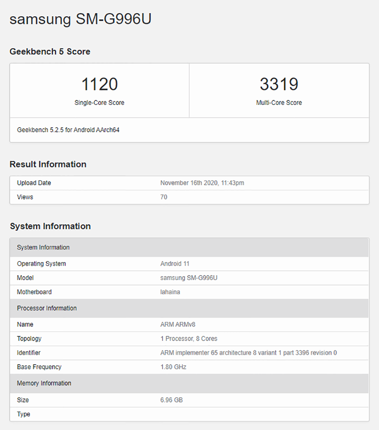Image resolution: width=379 pixels, height=430 pixels.
Task: Click the memory 'Size' label
Action: (x=23, y=400)
